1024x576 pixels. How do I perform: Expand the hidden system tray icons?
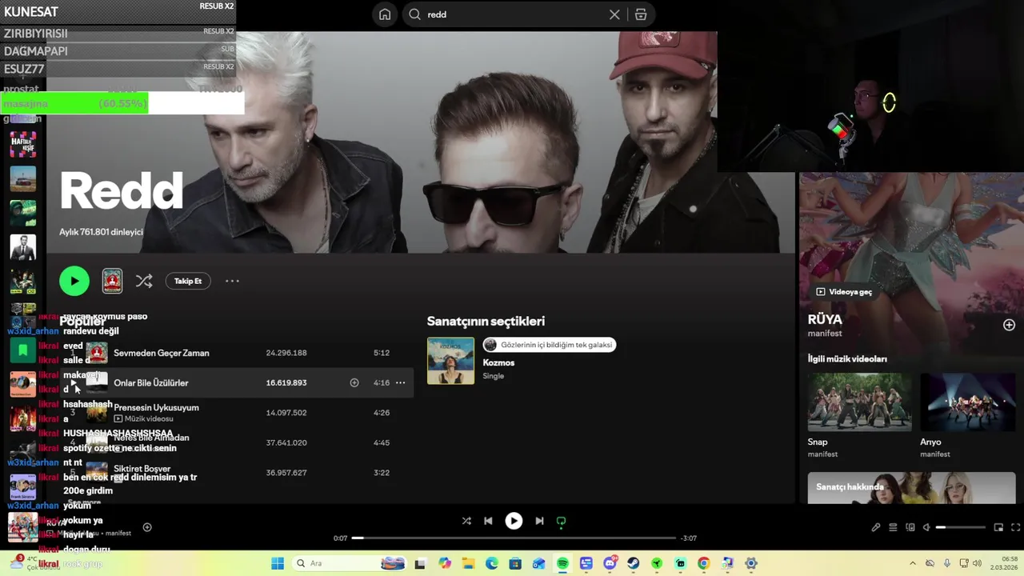pyautogui.click(x=913, y=563)
